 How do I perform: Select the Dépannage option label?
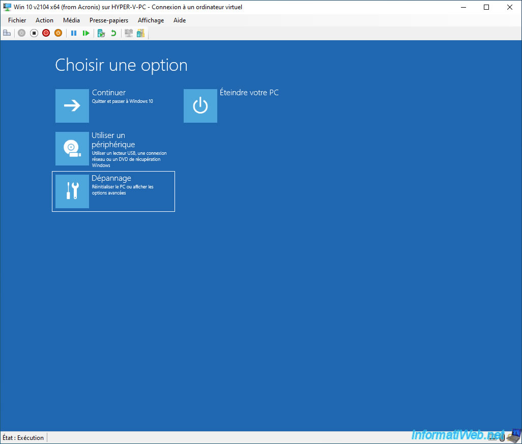[111, 178]
